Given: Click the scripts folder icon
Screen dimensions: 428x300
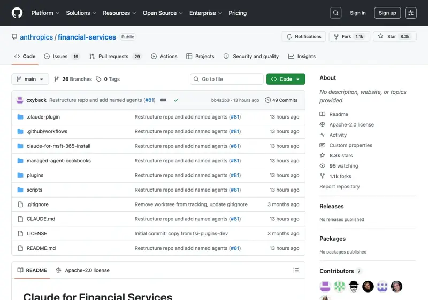Looking at the screenshot, I should pos(20,190).
